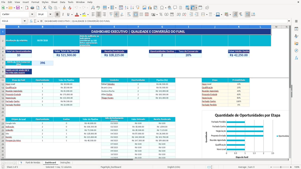Apply the red font color swatch

[77, 15]
